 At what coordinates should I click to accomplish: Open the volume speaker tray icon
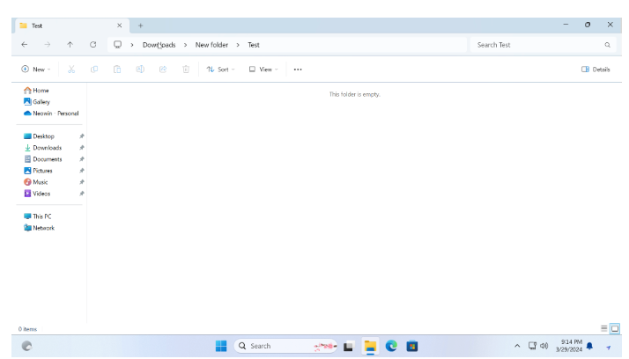544,346
